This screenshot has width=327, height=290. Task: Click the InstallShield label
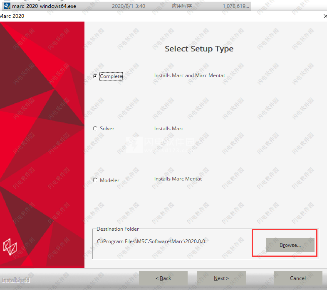pos(16,280)
